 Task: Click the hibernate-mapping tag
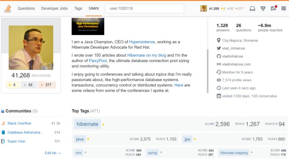coord(234,153)
